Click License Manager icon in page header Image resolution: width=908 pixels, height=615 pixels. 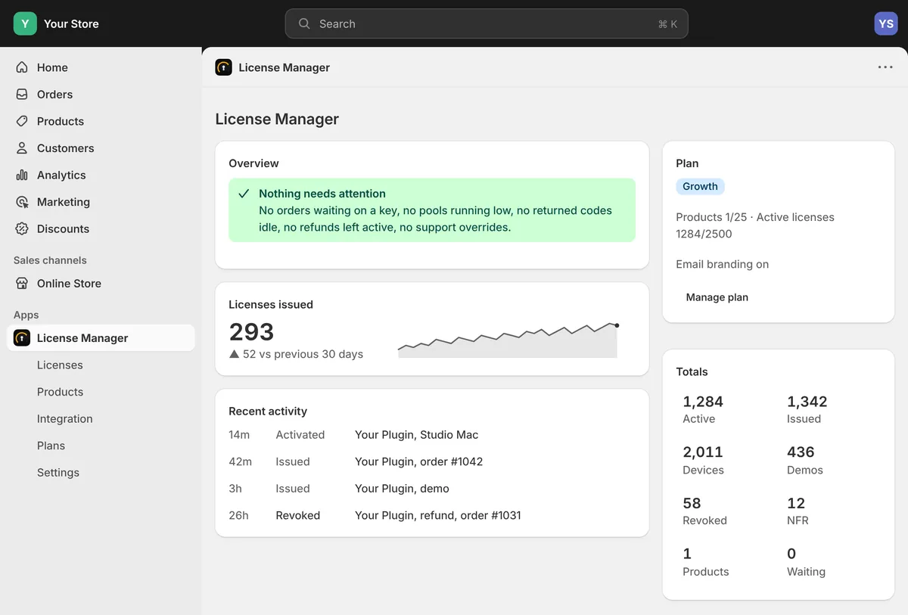pyautogui.click(x=223, y=67)
